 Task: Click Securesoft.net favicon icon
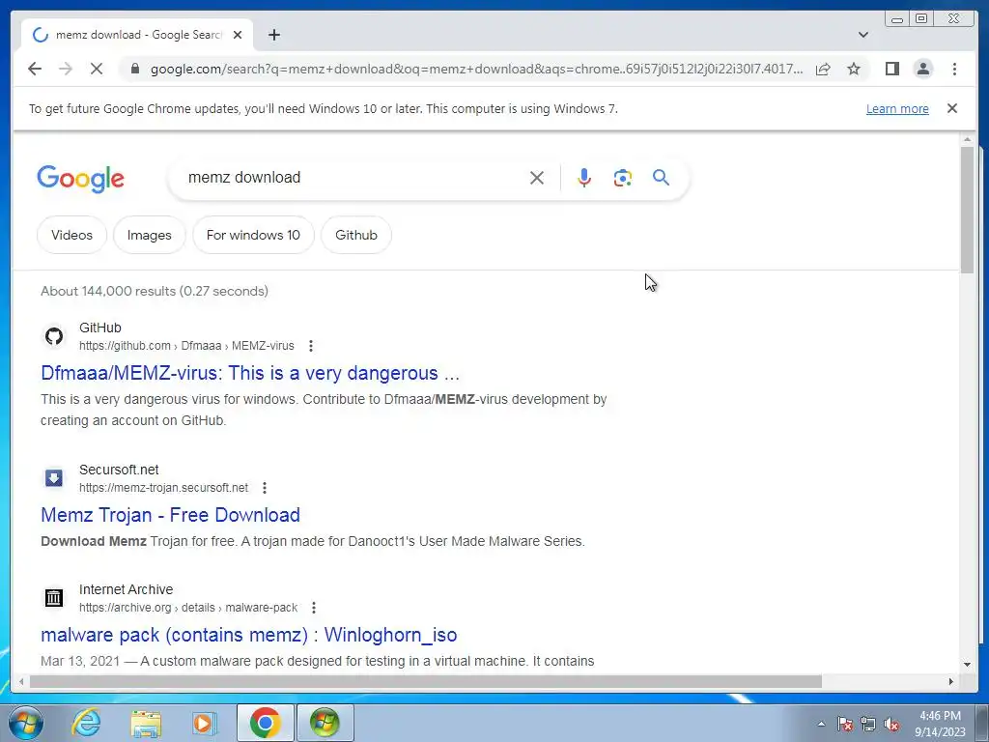click(x=54, y=478)
